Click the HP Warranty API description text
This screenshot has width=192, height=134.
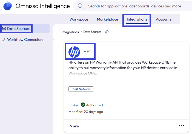pyautogui.click(x=123, y=68)
